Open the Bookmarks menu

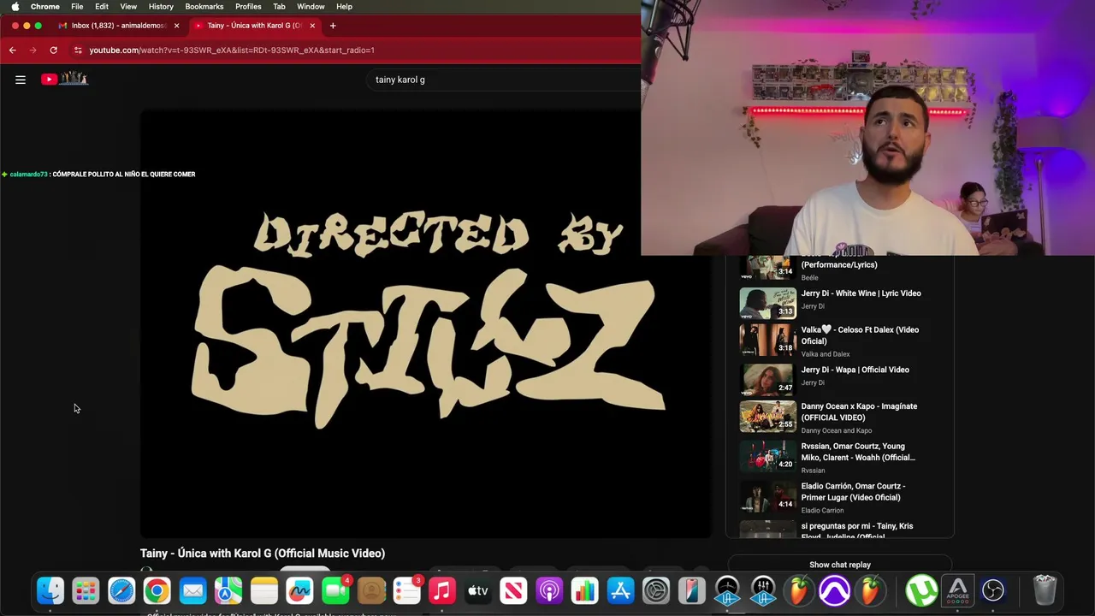204,6
